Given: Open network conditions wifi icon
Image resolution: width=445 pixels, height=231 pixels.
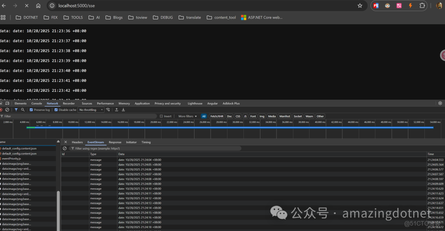Looking at the screenshot, I should click(108, 110).
